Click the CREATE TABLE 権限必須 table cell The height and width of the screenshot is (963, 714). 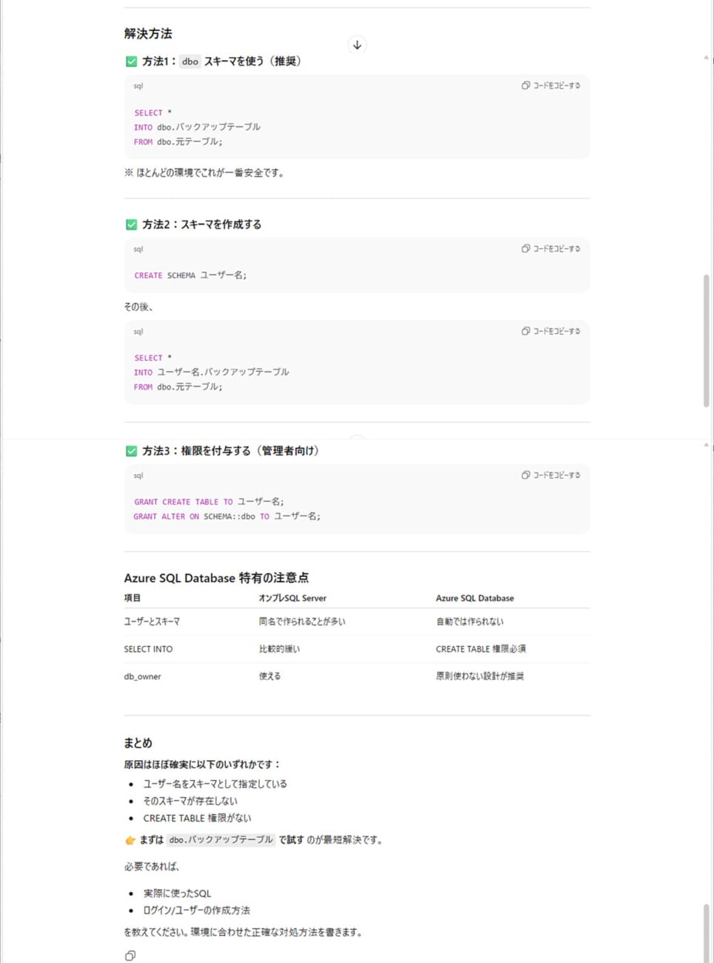481,649
